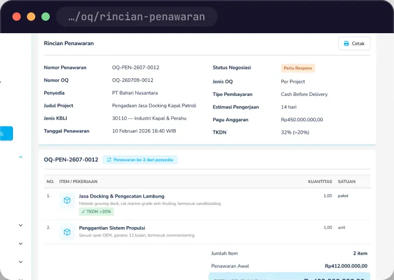Viewport: 394px width, 280px height.
Task: Click the TKDN >20% green tag
Action: pyautogui.click(x=96, y=212)
